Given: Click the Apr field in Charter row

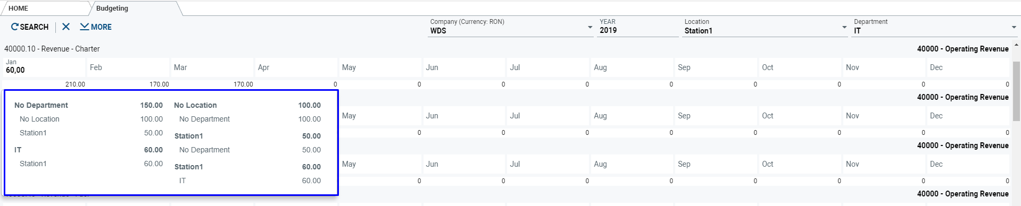Looking at the screenshot, I should (296, 67).
